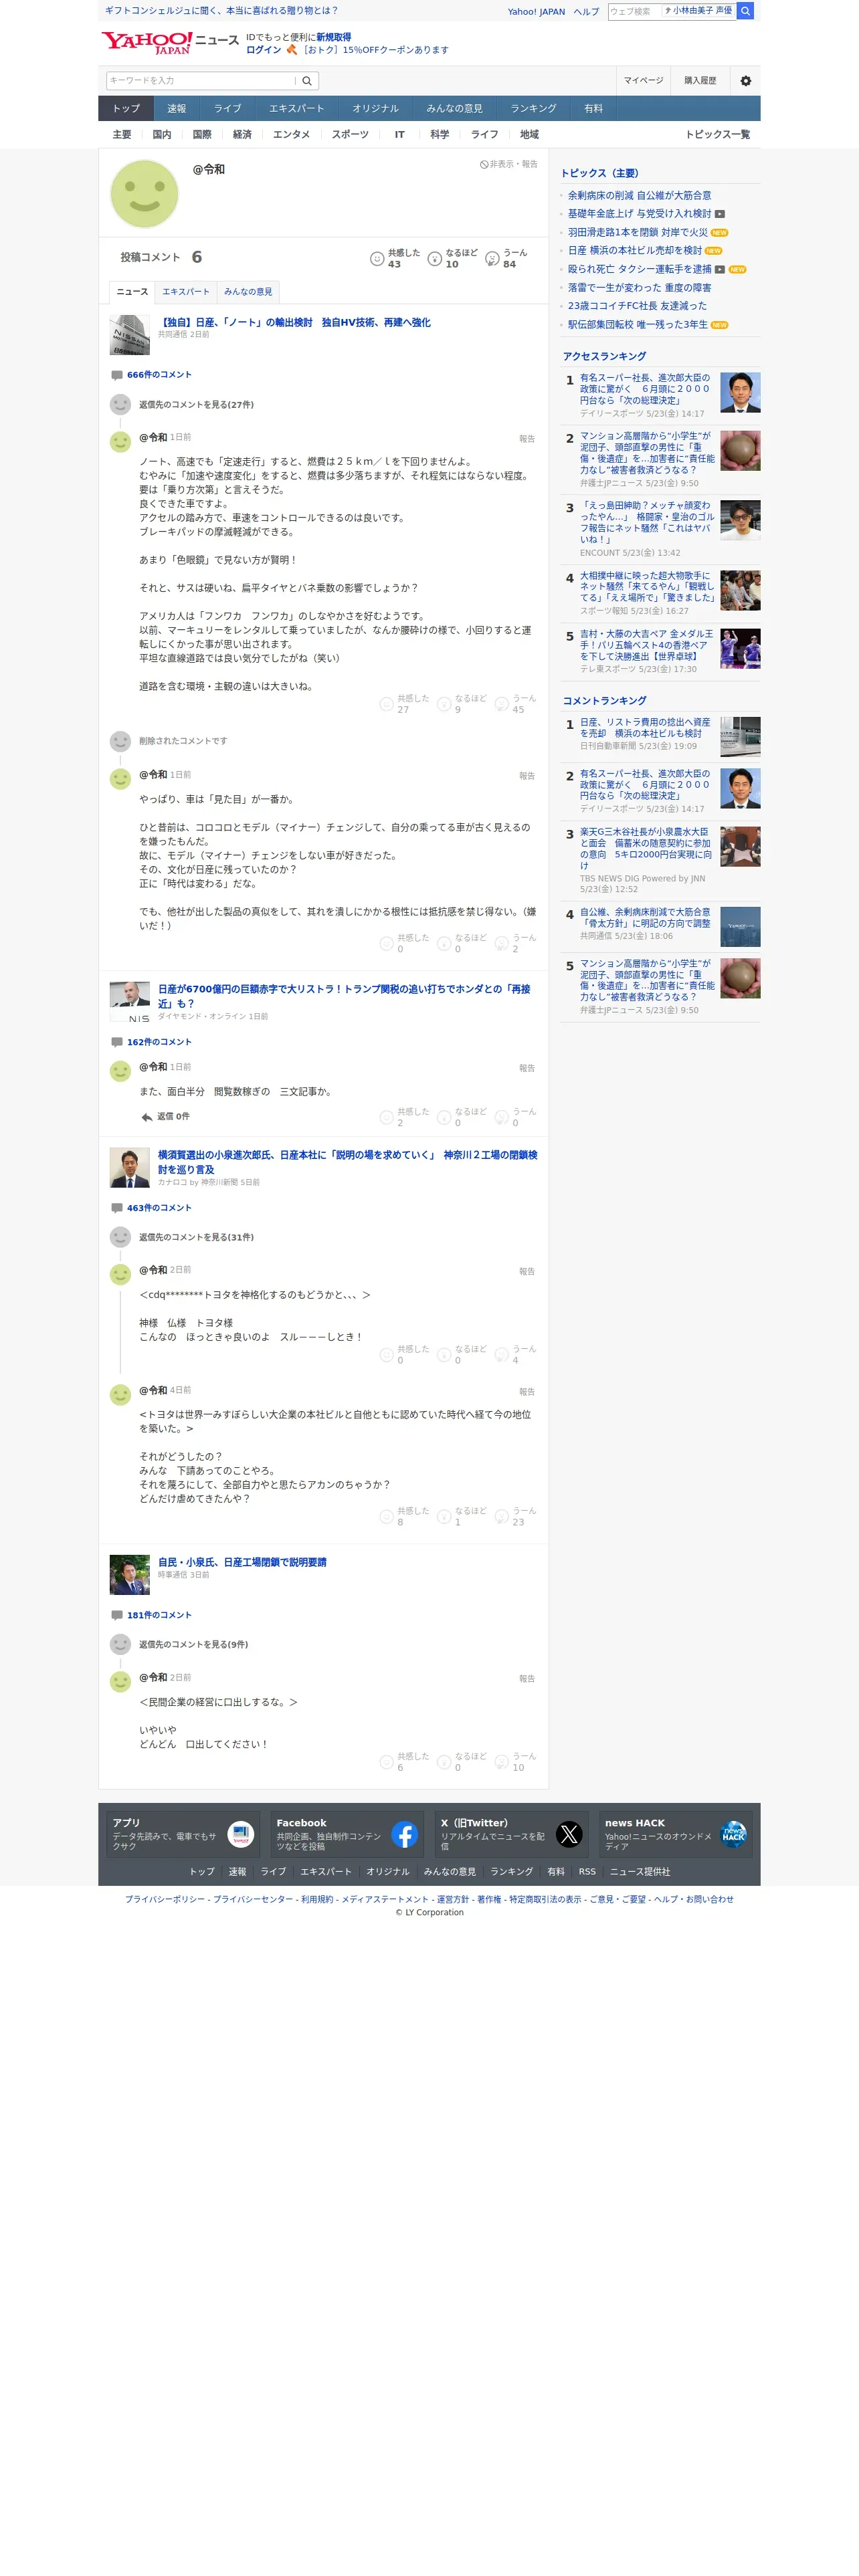Open the プライバシーポリシー footer link
The height and width of the screenshot is (2576, 859).
pos(165,1899)
